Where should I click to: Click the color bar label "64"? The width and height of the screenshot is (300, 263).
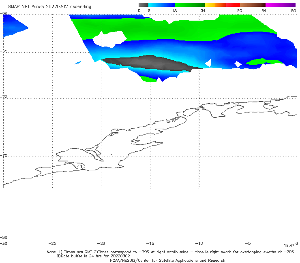(264, 11)
